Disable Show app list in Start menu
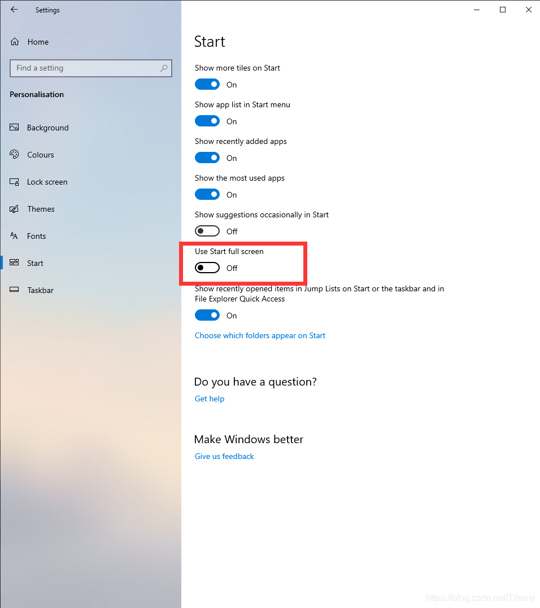The image size is (540, 608). coord(207,121)
